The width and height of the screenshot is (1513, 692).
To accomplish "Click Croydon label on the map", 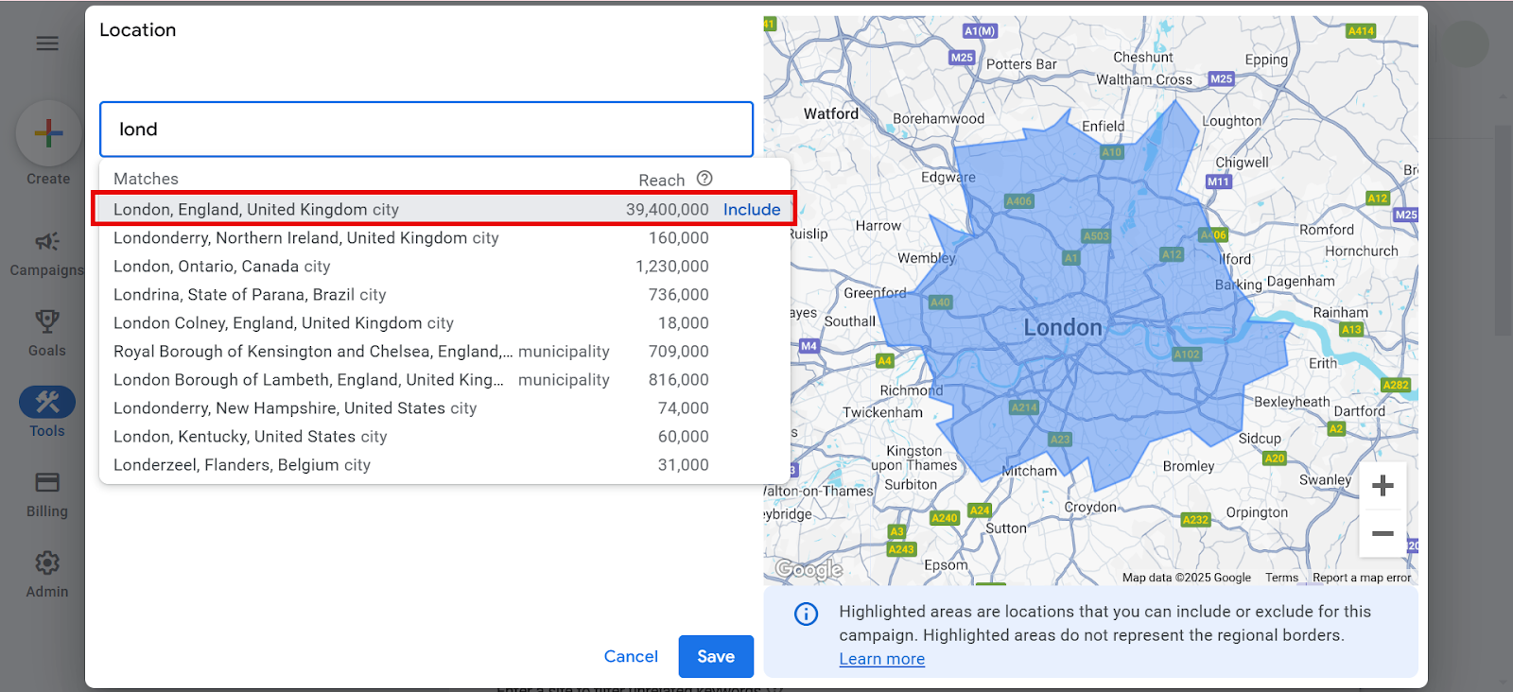I will point(1090,507).
